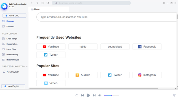Screen dimensions: 178x99
Task: Open the home page via house icon
Action: tap(42, 3)
